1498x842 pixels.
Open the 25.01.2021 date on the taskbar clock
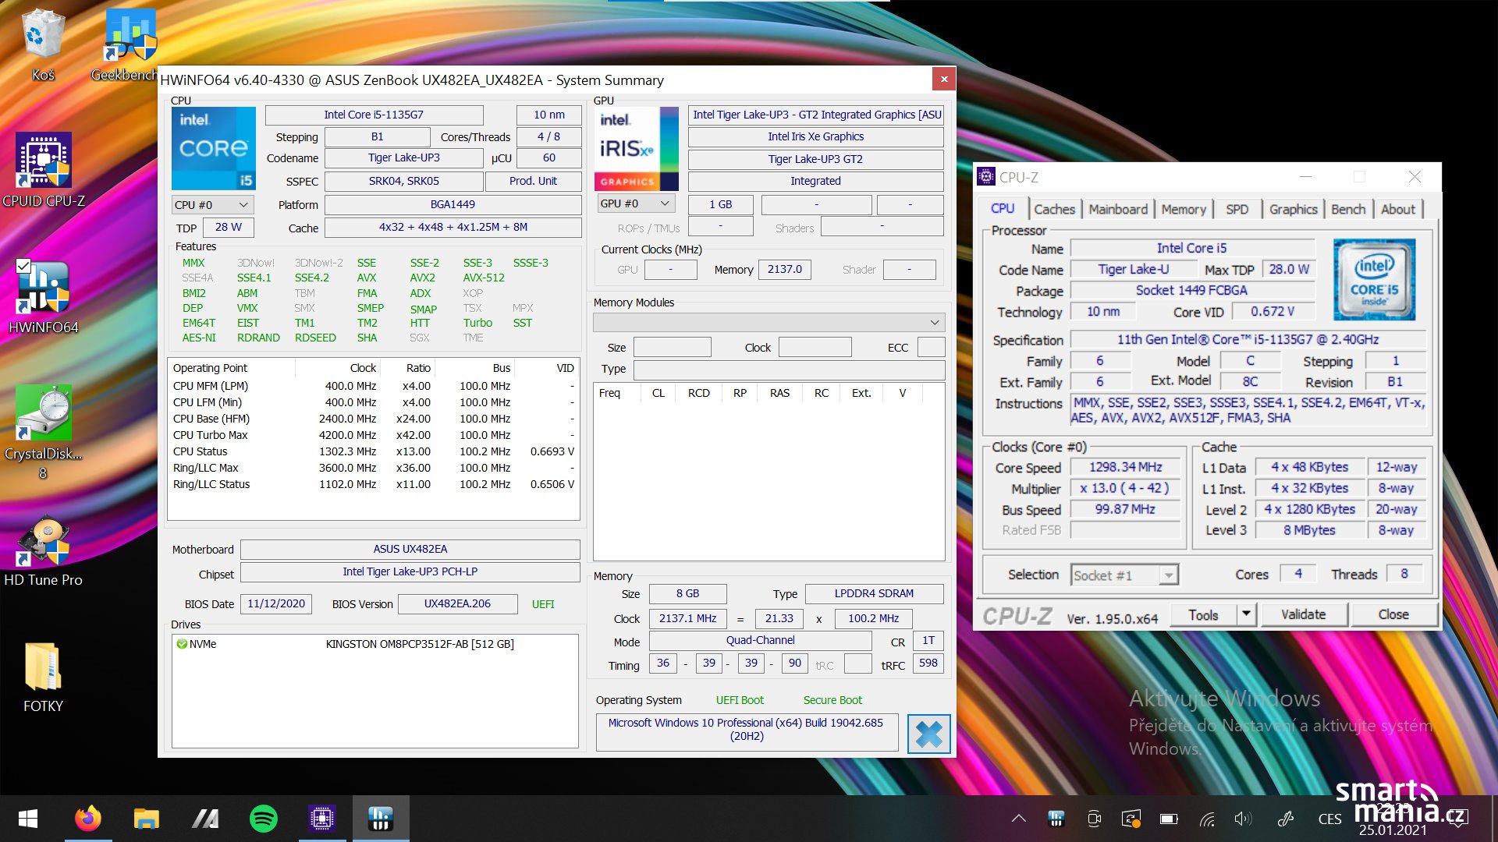1393,830
